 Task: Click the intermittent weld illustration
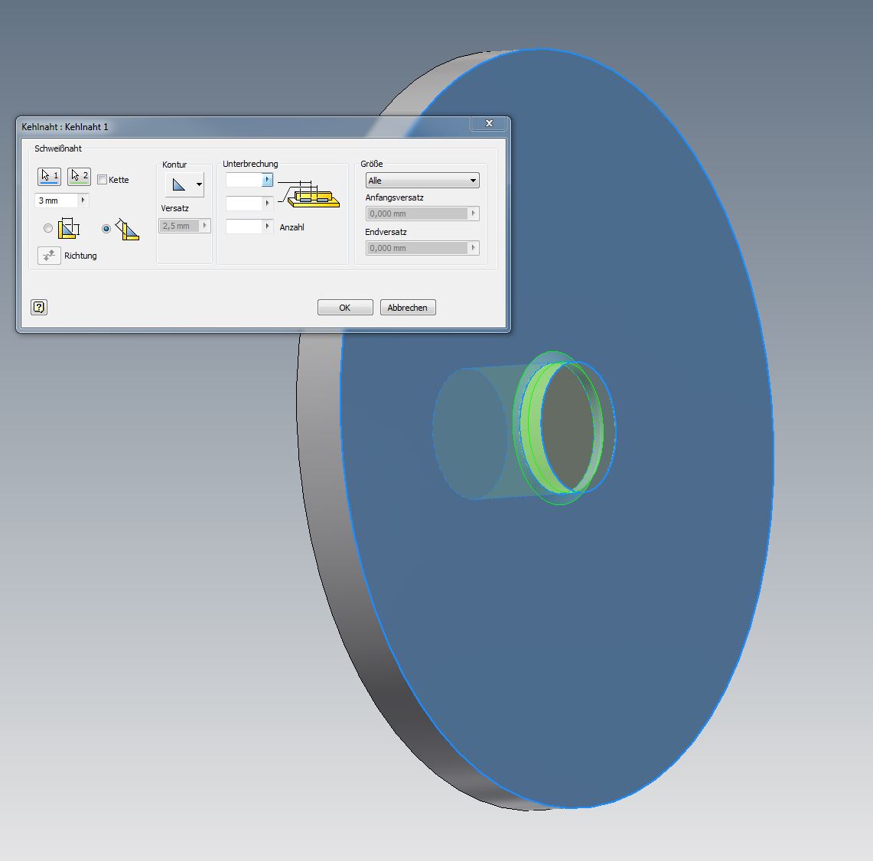point(309,194)
